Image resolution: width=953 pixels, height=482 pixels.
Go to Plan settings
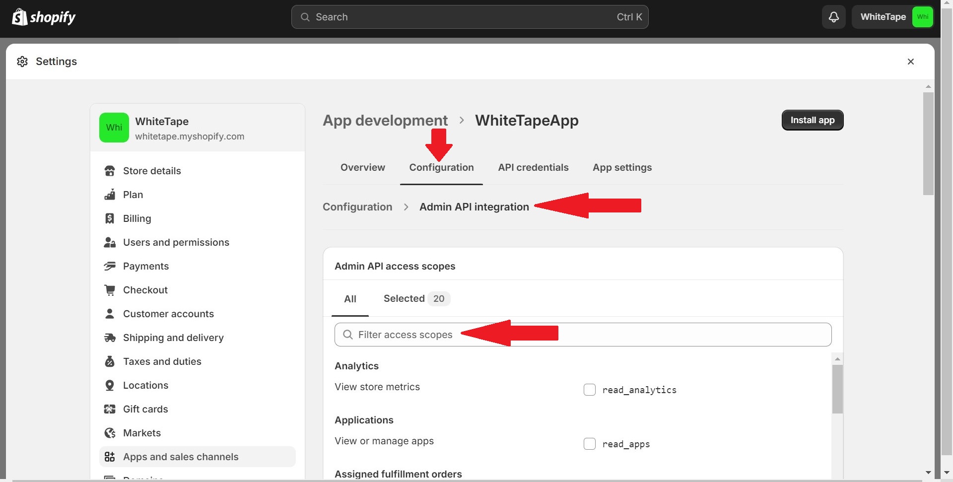click(198, 195)
